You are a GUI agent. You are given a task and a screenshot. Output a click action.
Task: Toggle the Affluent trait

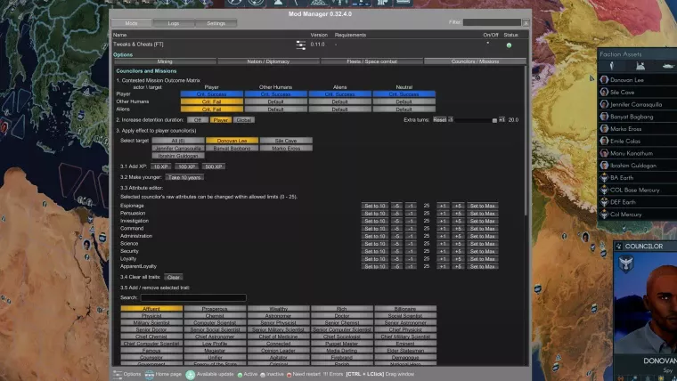pyautogui.click(x=151, y=308)
